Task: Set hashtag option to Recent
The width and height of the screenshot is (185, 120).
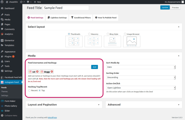Action: tap(29, 90)
